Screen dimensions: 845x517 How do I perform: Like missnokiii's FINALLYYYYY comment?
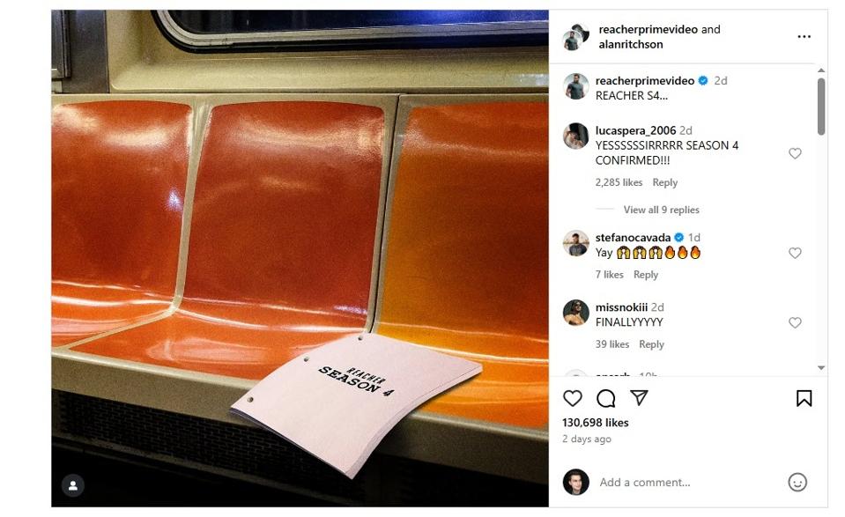[x=795, y=322]
